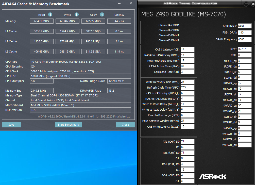
Task: Click the tRDRD_dg value field
Action: pyautogui.click(x=245, y=66)
